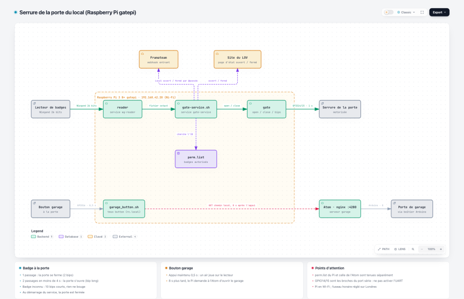Select the perm.list database node

click(196, 159)
